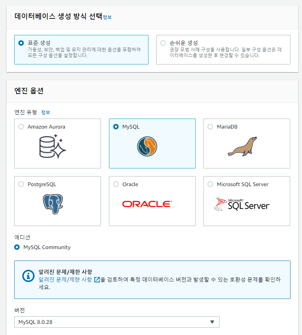The height and width of the screenshot is (335, 302).
Task: Select the MariaDB engine radio button
Action: click(x=210, y=127)
